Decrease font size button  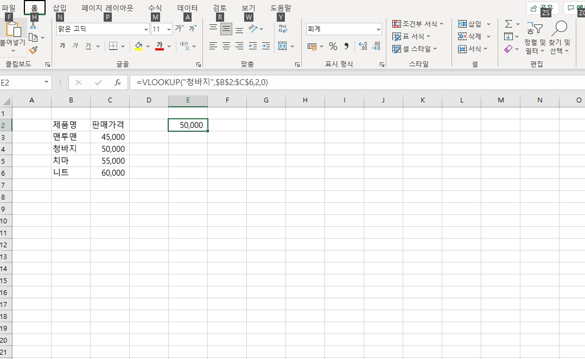click(193, 29)
